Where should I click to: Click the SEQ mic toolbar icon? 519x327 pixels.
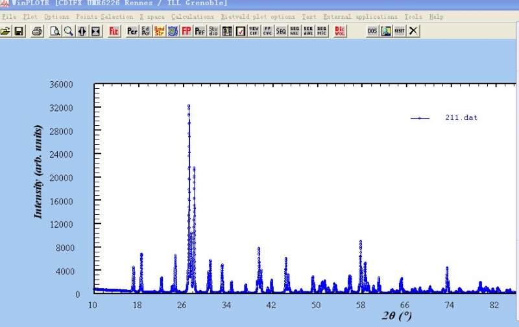click(322, 31)
